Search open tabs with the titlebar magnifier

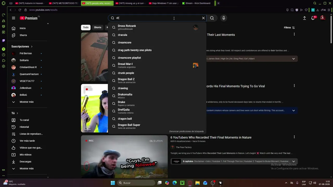315,3
